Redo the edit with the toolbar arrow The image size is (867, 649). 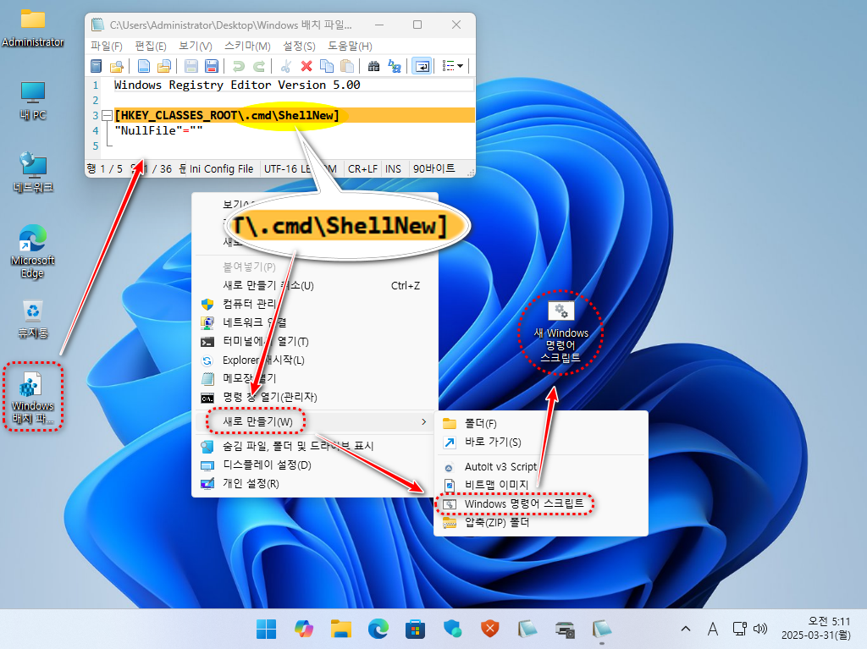[x=259, y=66]
